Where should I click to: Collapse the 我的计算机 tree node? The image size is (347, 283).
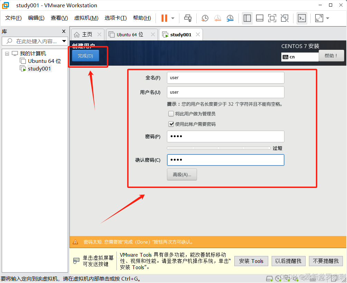7,54
